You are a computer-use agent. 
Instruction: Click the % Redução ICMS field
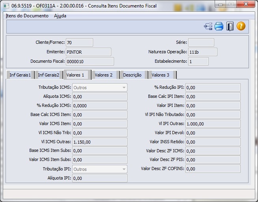click(100, 106)
